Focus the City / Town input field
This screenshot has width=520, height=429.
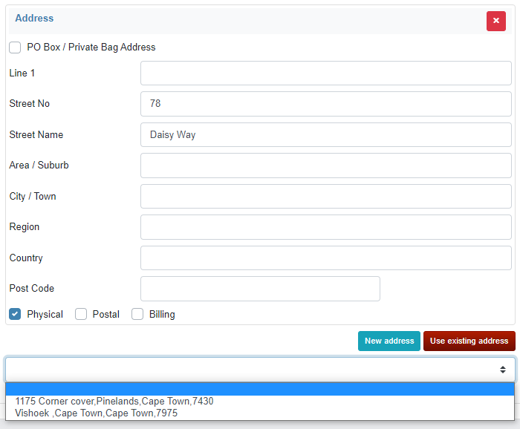click(325, 196)
